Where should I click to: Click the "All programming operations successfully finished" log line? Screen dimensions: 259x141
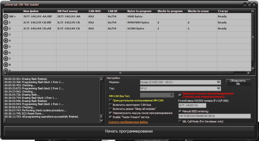pyautogui.click(x=42, y=117)
